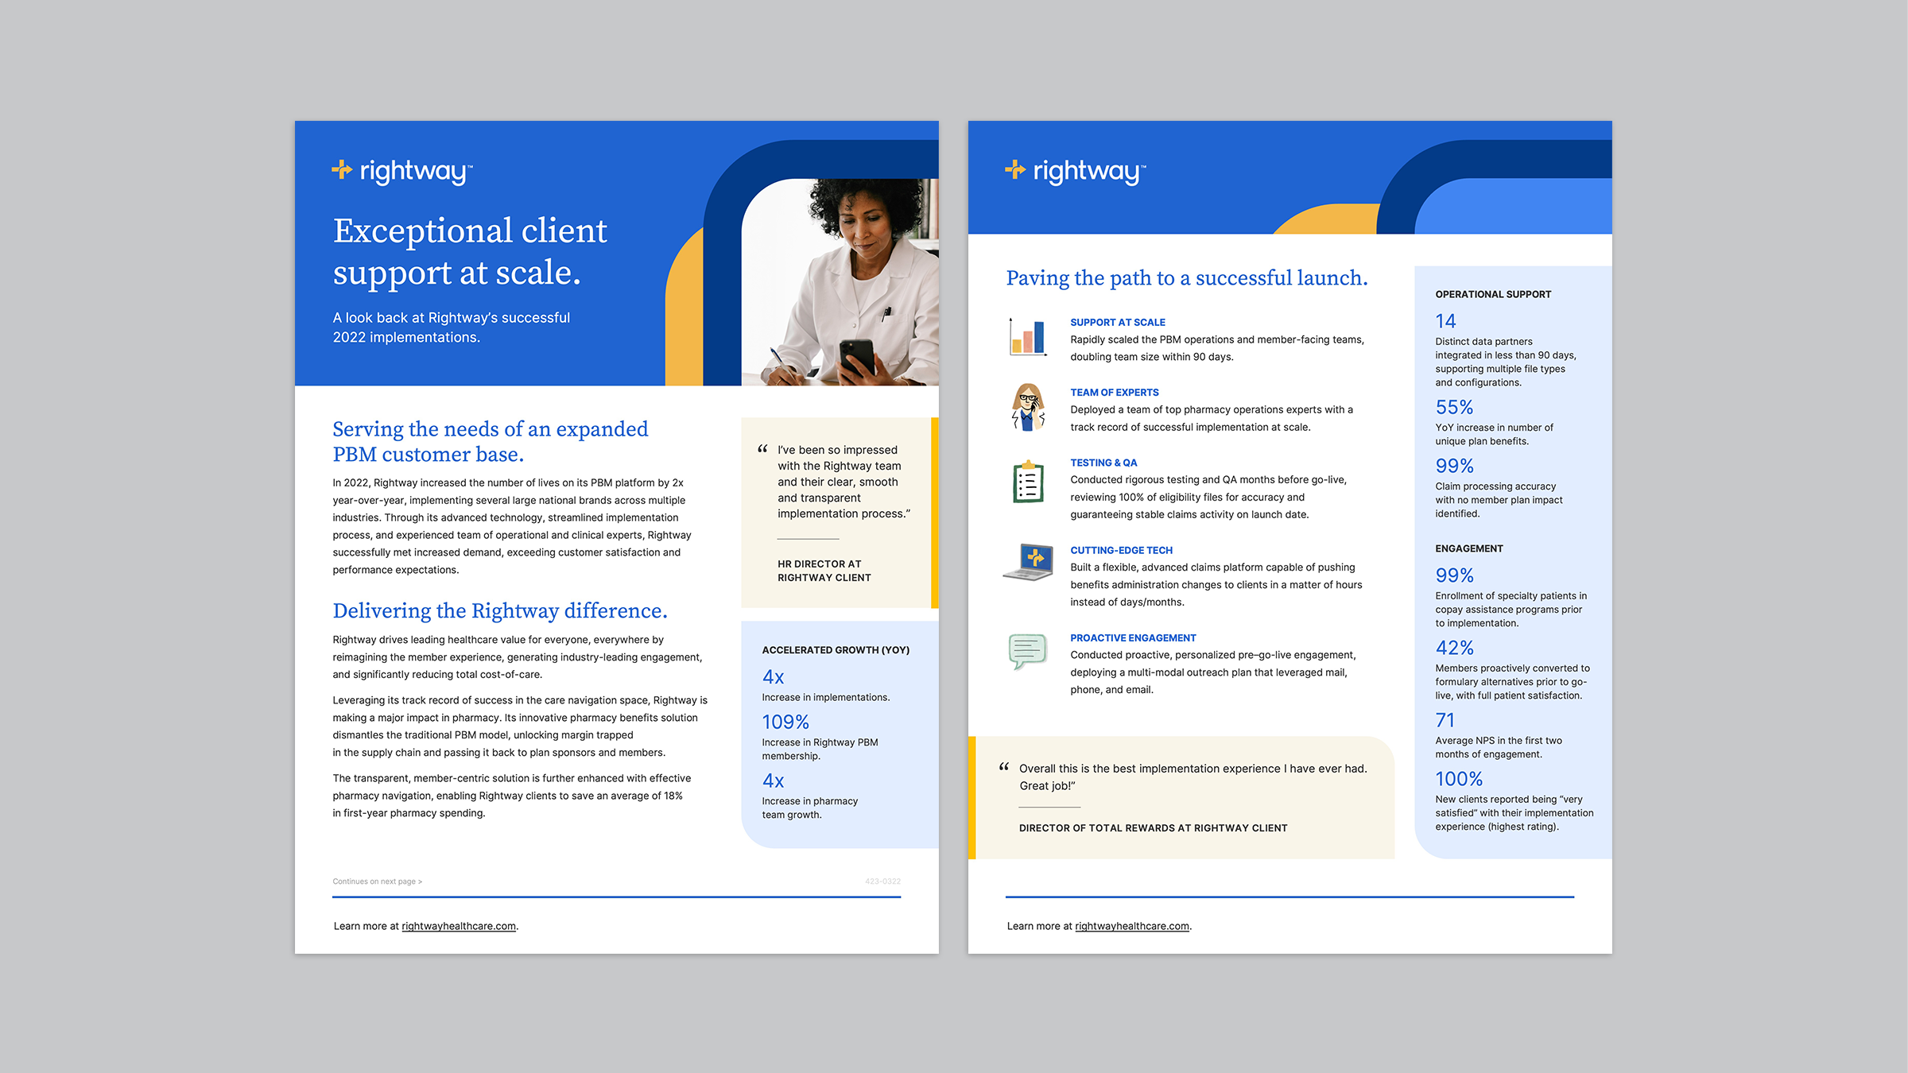Click the Rightway logo on the left page
The image size is (1908, 1073).
pos(400,169)
